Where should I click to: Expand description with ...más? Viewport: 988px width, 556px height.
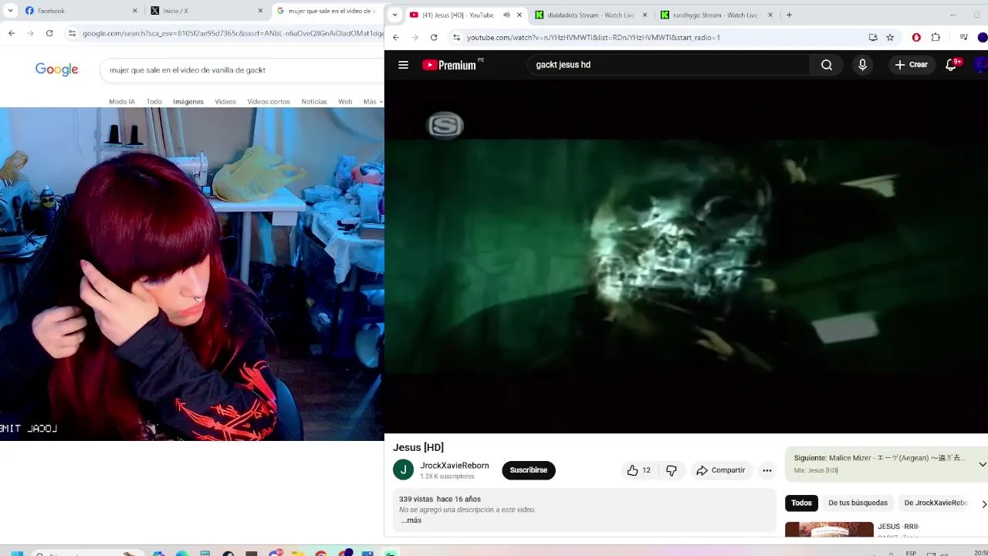click(411, 520)
